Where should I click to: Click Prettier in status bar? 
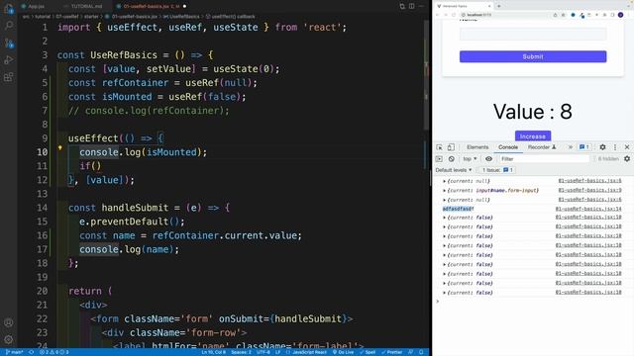point(391,352)
